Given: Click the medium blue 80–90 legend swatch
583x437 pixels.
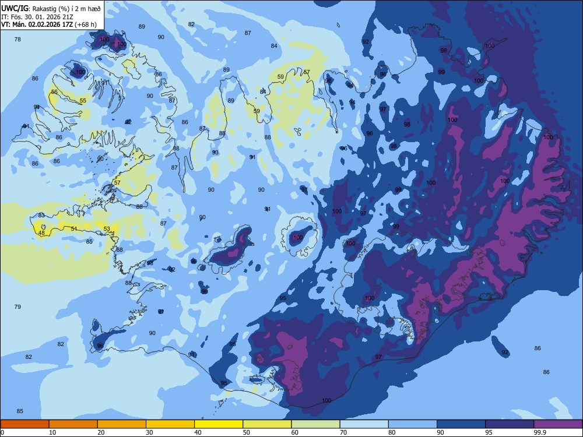Looking at the screenshot, I should pos(413,424).
